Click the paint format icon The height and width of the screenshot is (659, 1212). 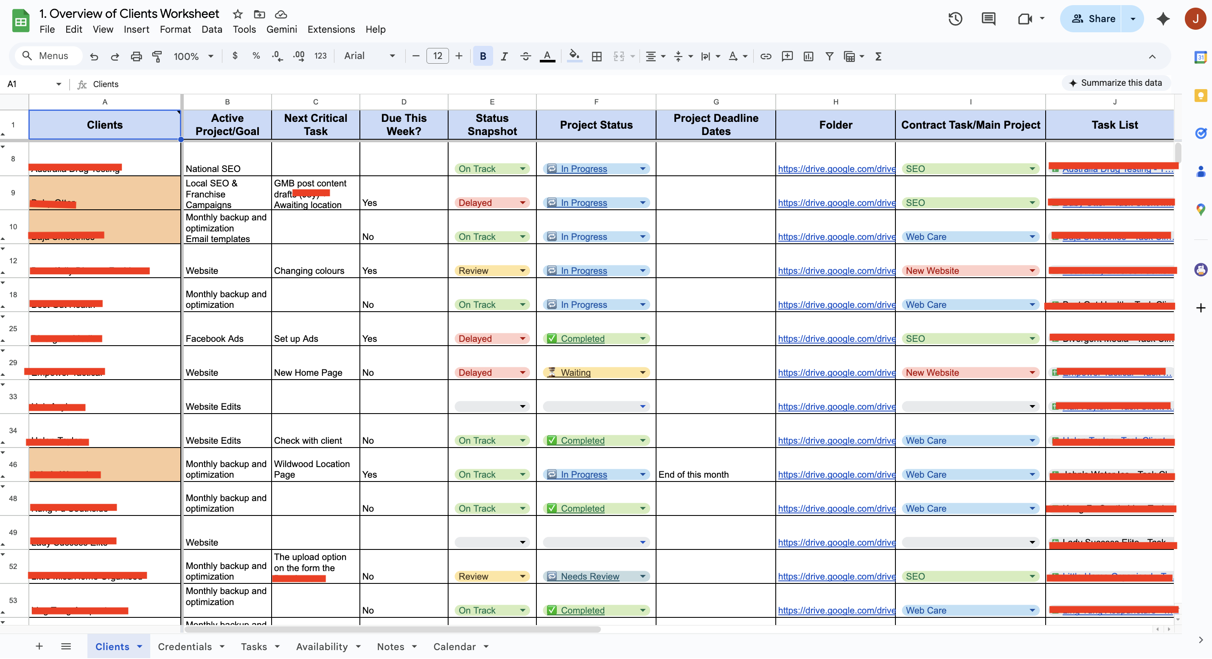click(157, 56)
